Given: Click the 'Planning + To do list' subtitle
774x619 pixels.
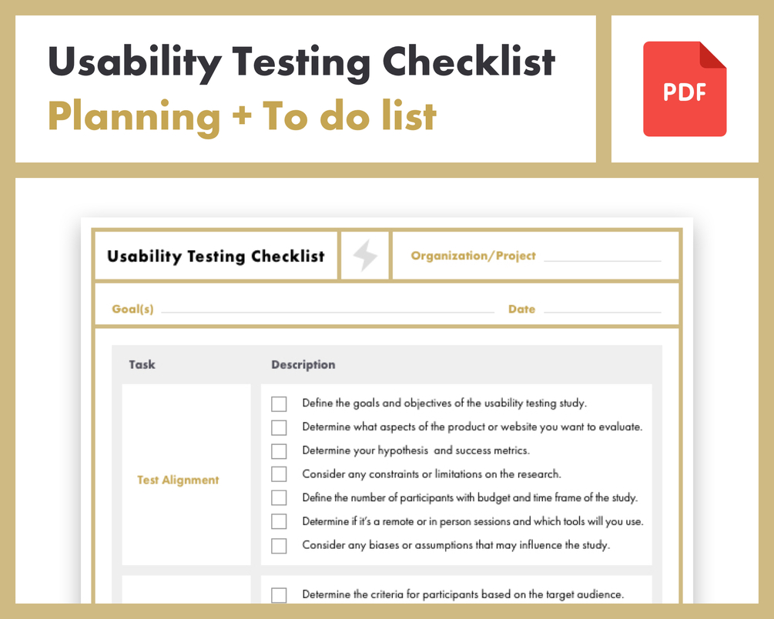Looking at the screenshot, I should pyautogui.click(x=242, y=118).
